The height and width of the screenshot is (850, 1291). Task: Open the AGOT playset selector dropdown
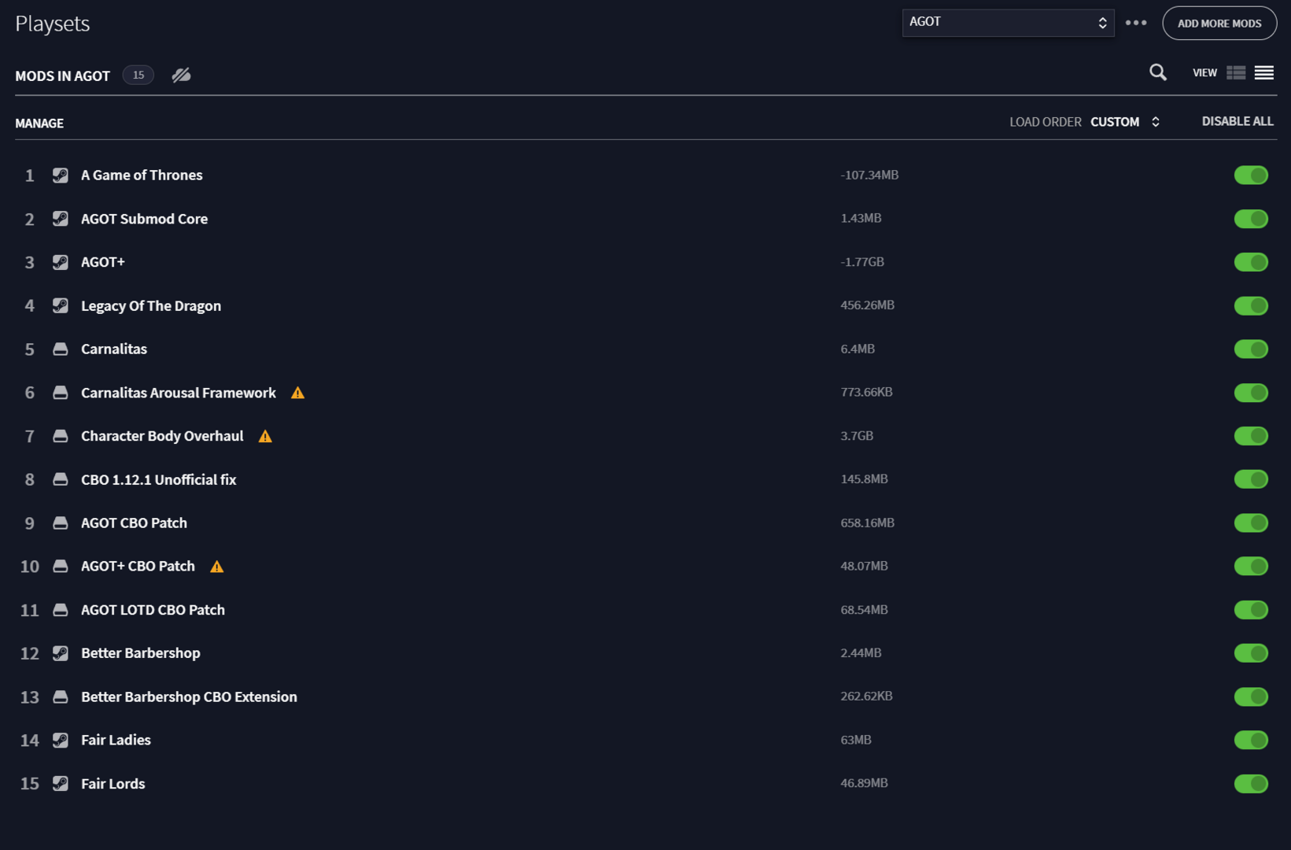pyautogui.click(x=1008, y=23)
